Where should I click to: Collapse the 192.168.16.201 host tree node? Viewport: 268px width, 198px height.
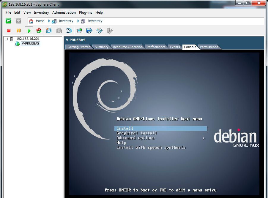click(x=7, y=39)
